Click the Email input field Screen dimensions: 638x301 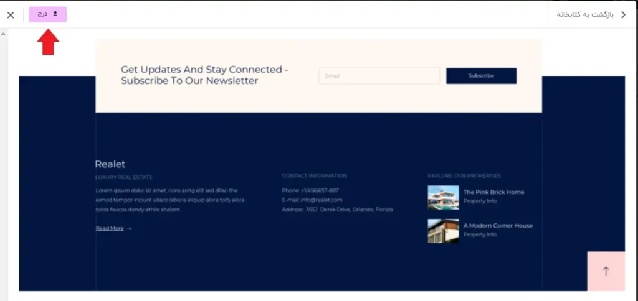[379, 76]
